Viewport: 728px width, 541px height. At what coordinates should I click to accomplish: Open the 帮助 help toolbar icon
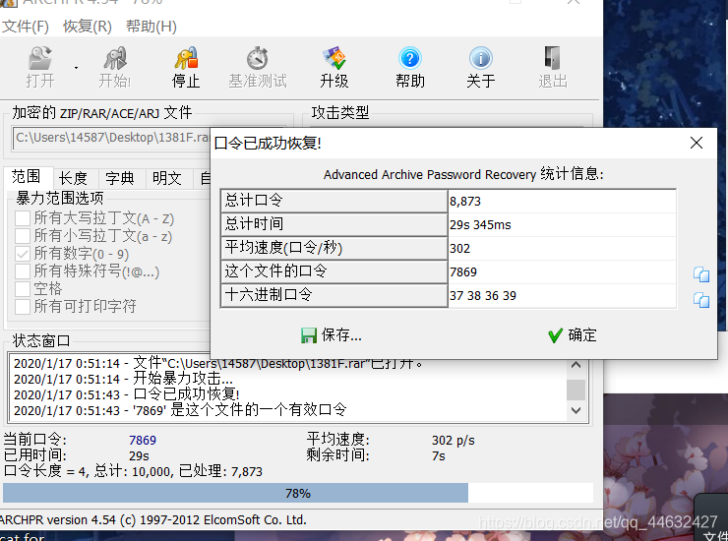410,67
